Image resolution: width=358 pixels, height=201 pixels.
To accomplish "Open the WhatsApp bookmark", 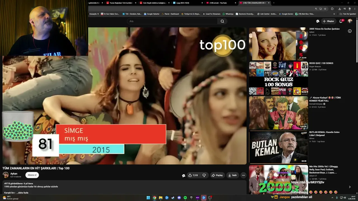I will click(x=228, y=14).
